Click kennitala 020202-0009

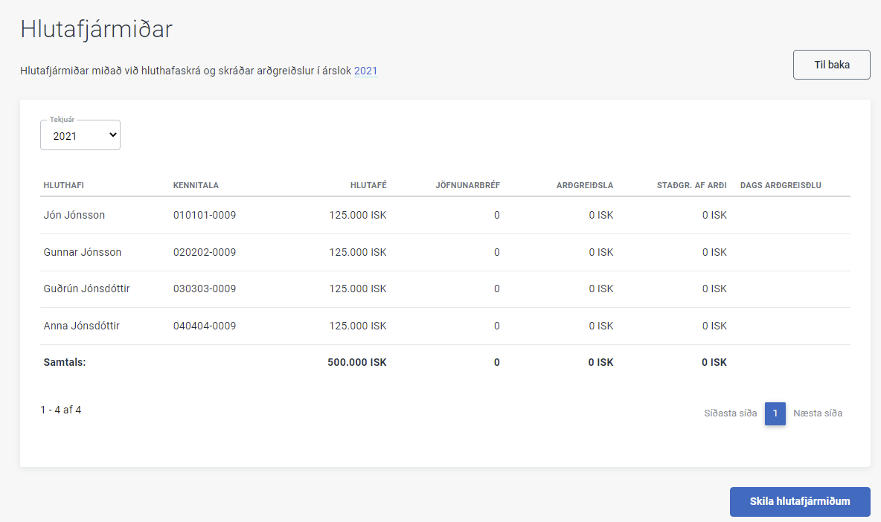(205, 252)
